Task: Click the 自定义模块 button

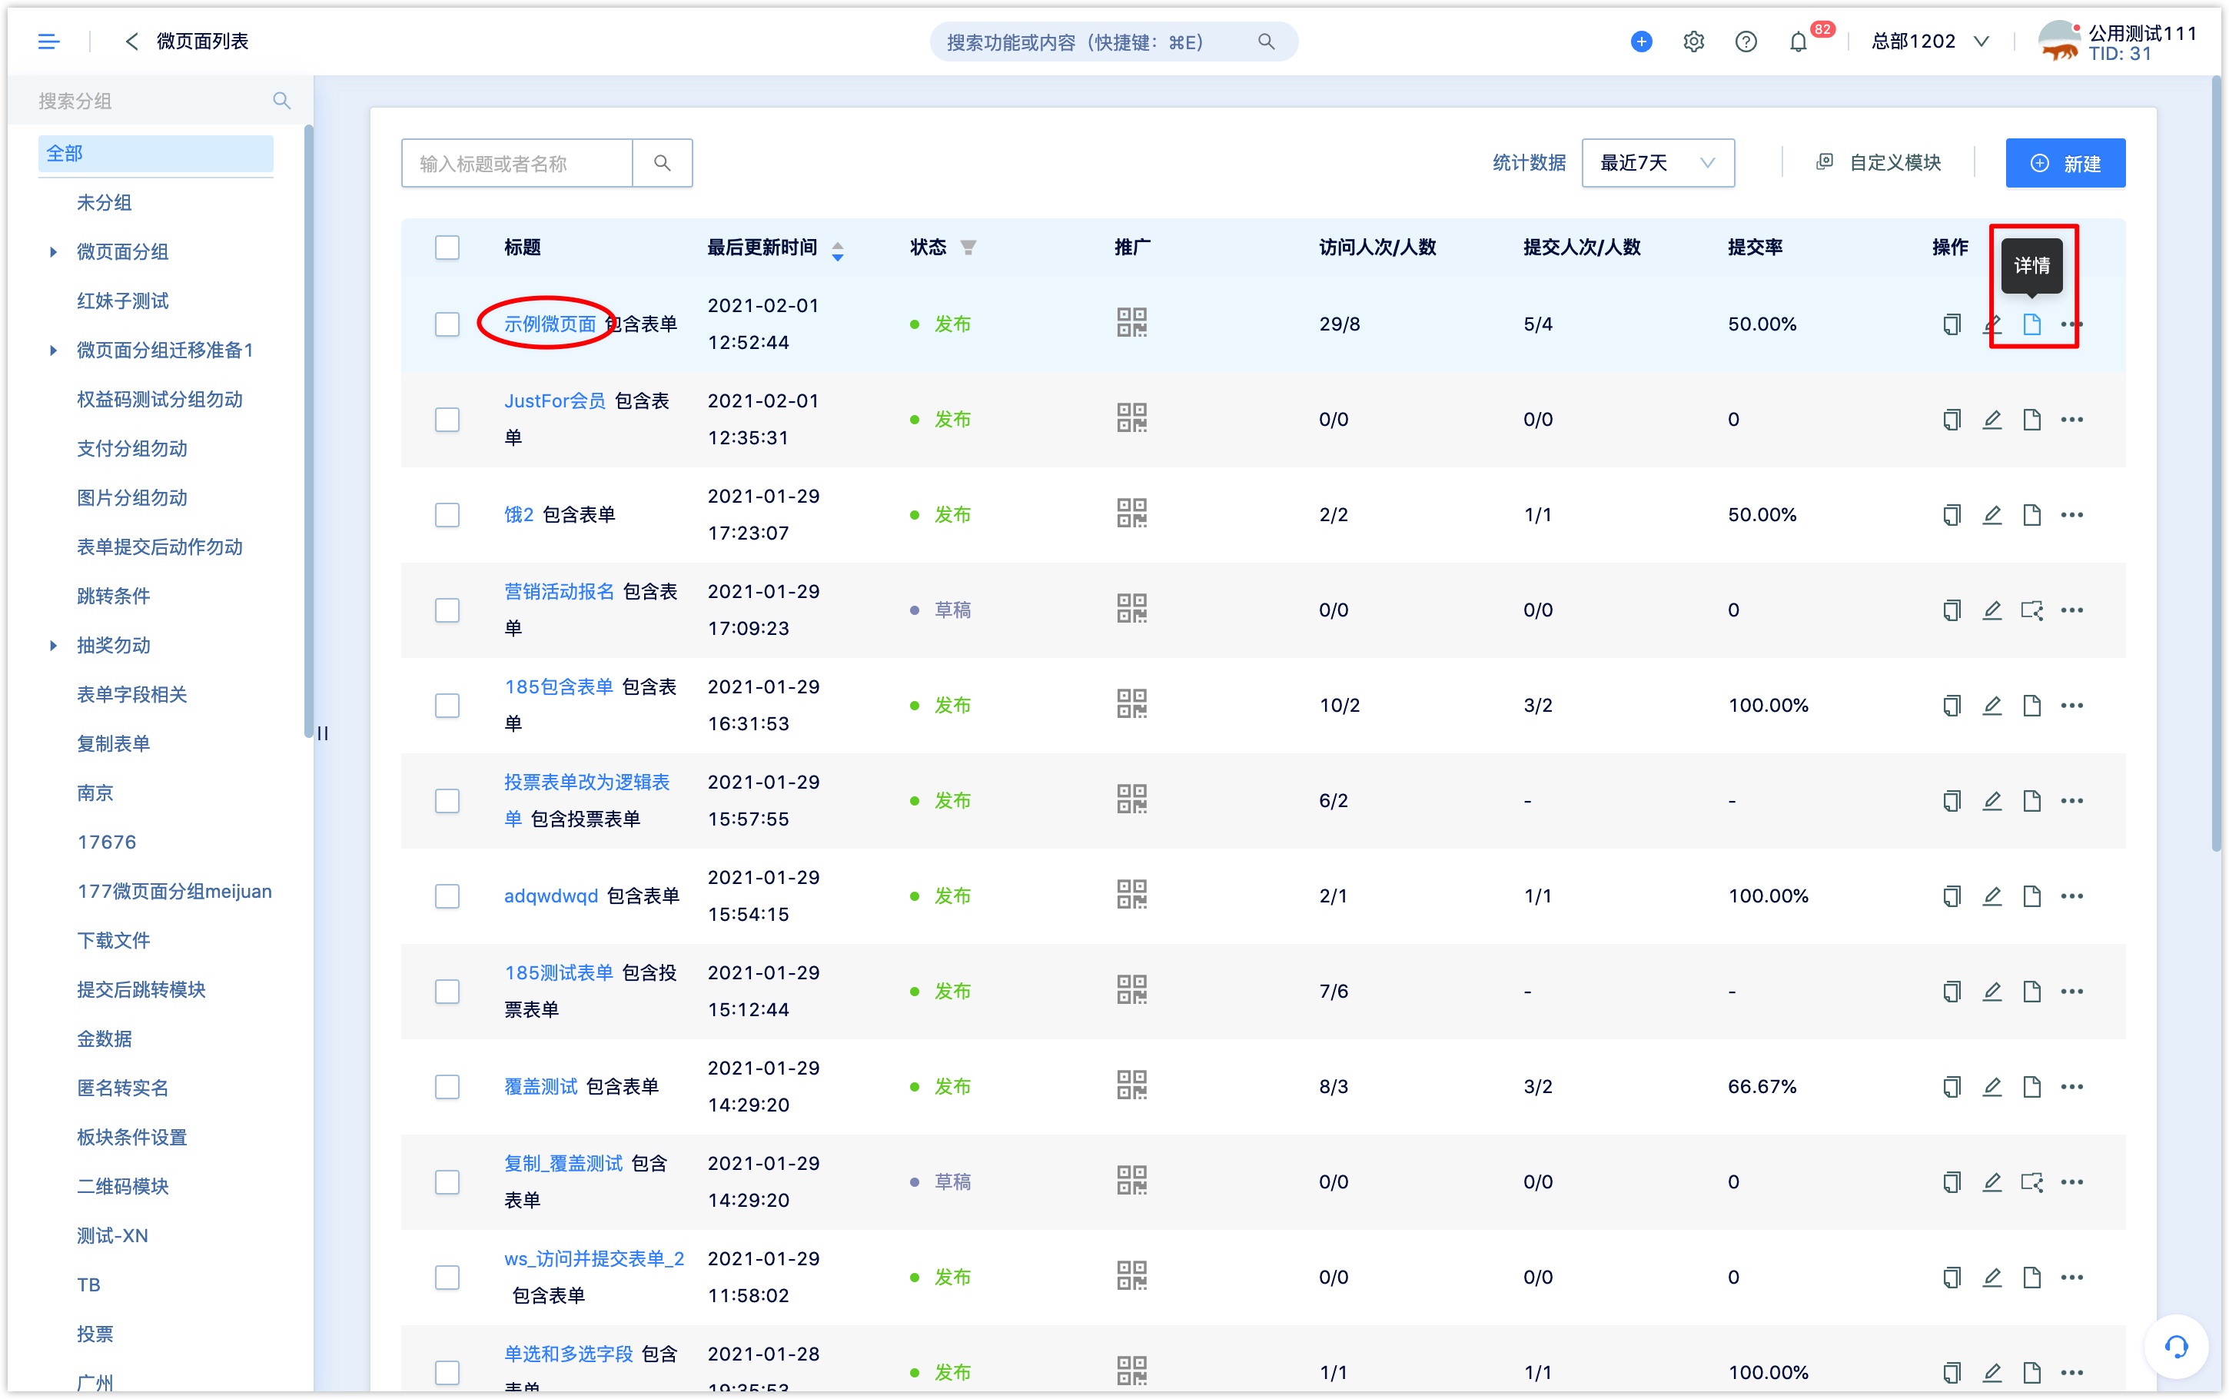Action: click(1878, 163)
